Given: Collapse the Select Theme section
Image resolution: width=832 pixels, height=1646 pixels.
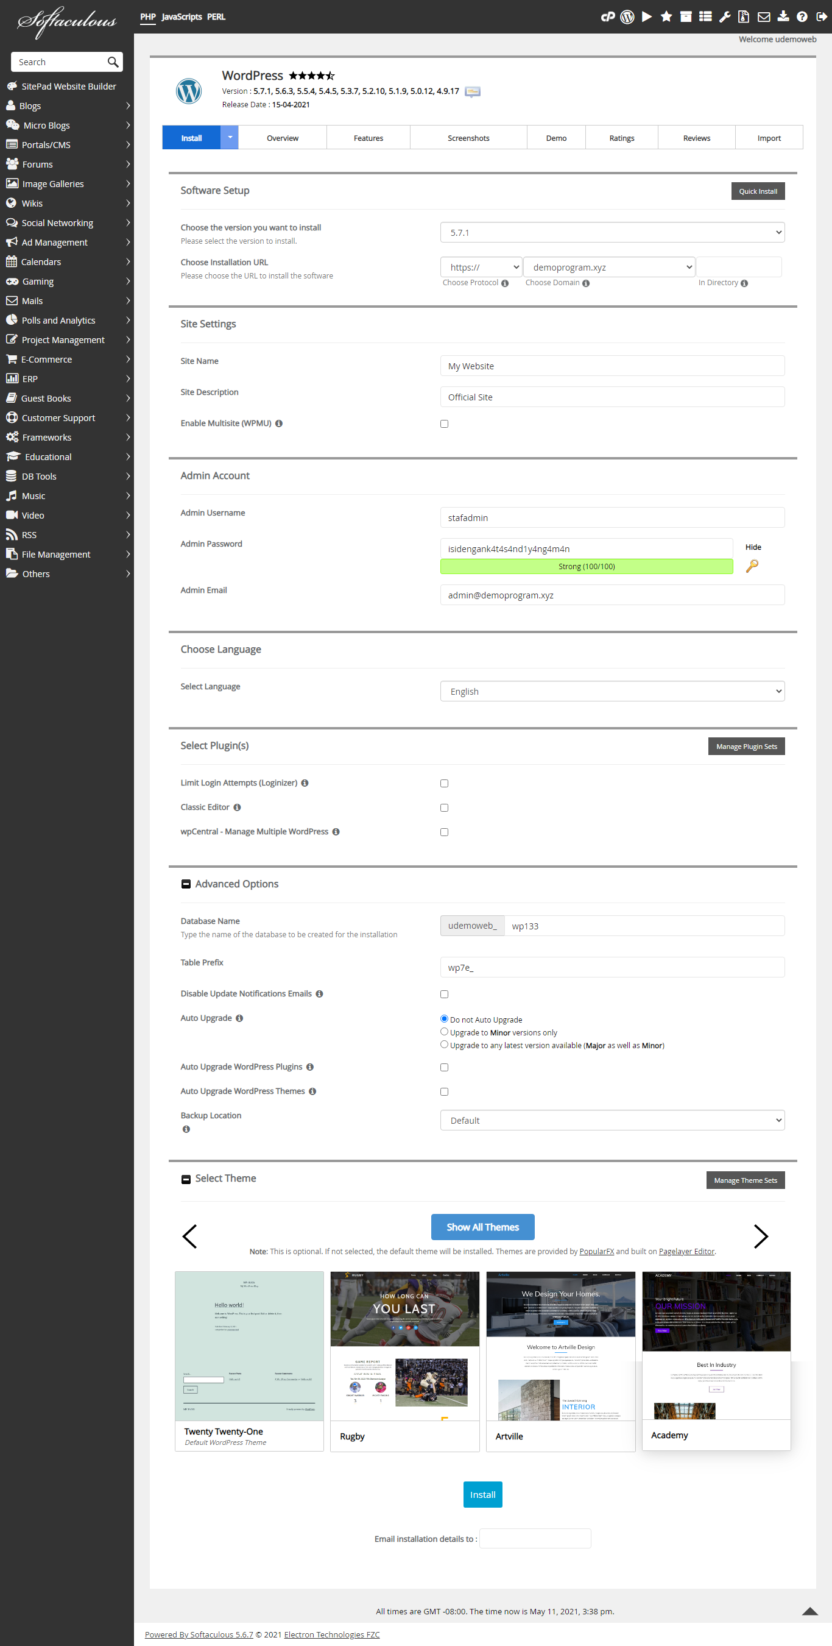Looking at the screenshot, I should point(186,1179).
